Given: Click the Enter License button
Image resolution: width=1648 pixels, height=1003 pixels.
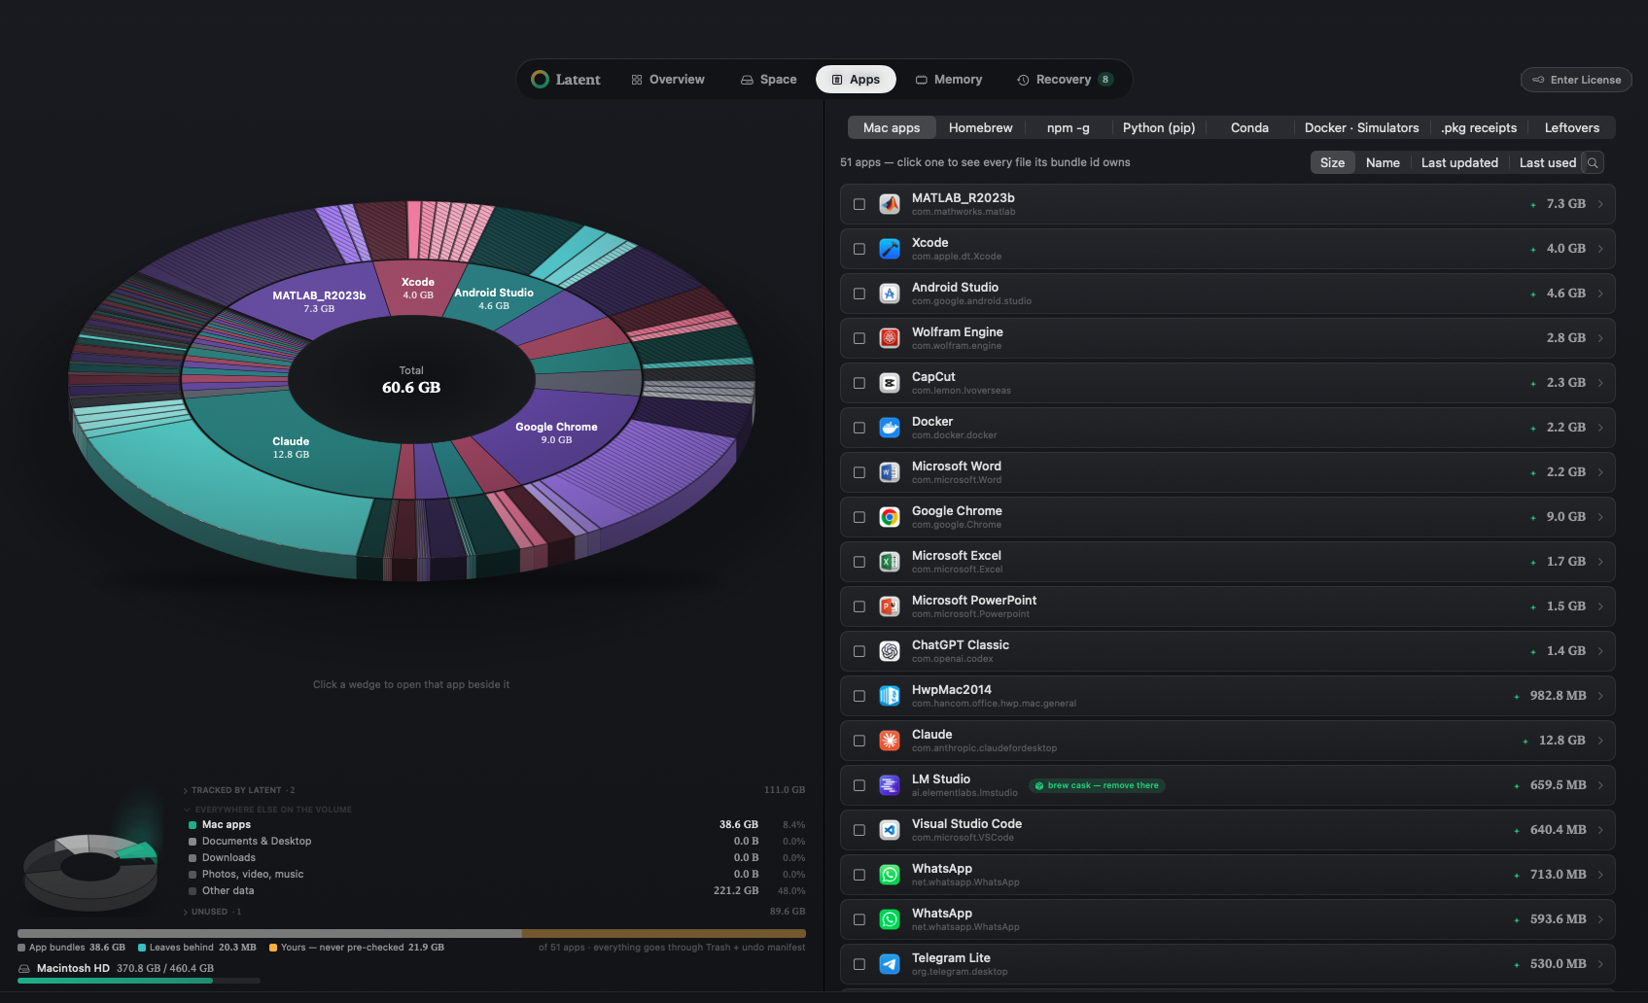Looking at the screenshot, I should [x=1576, y=80].
